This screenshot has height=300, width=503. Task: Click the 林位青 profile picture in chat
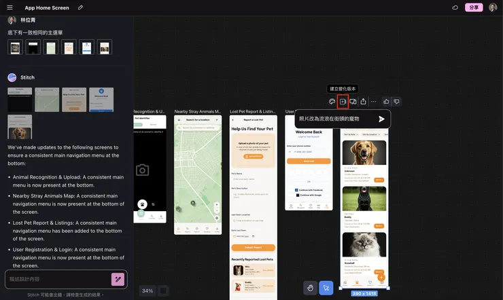(12, 20)
